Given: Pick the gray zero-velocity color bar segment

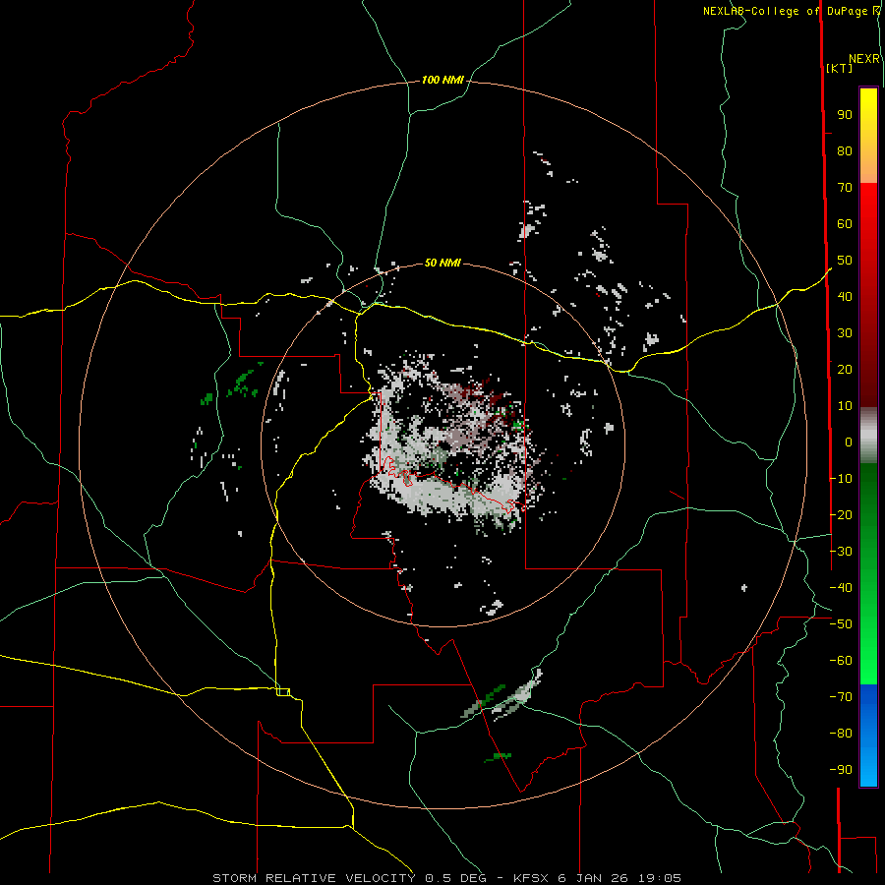Looking at the screenshot, I should [x=868, y=436].
